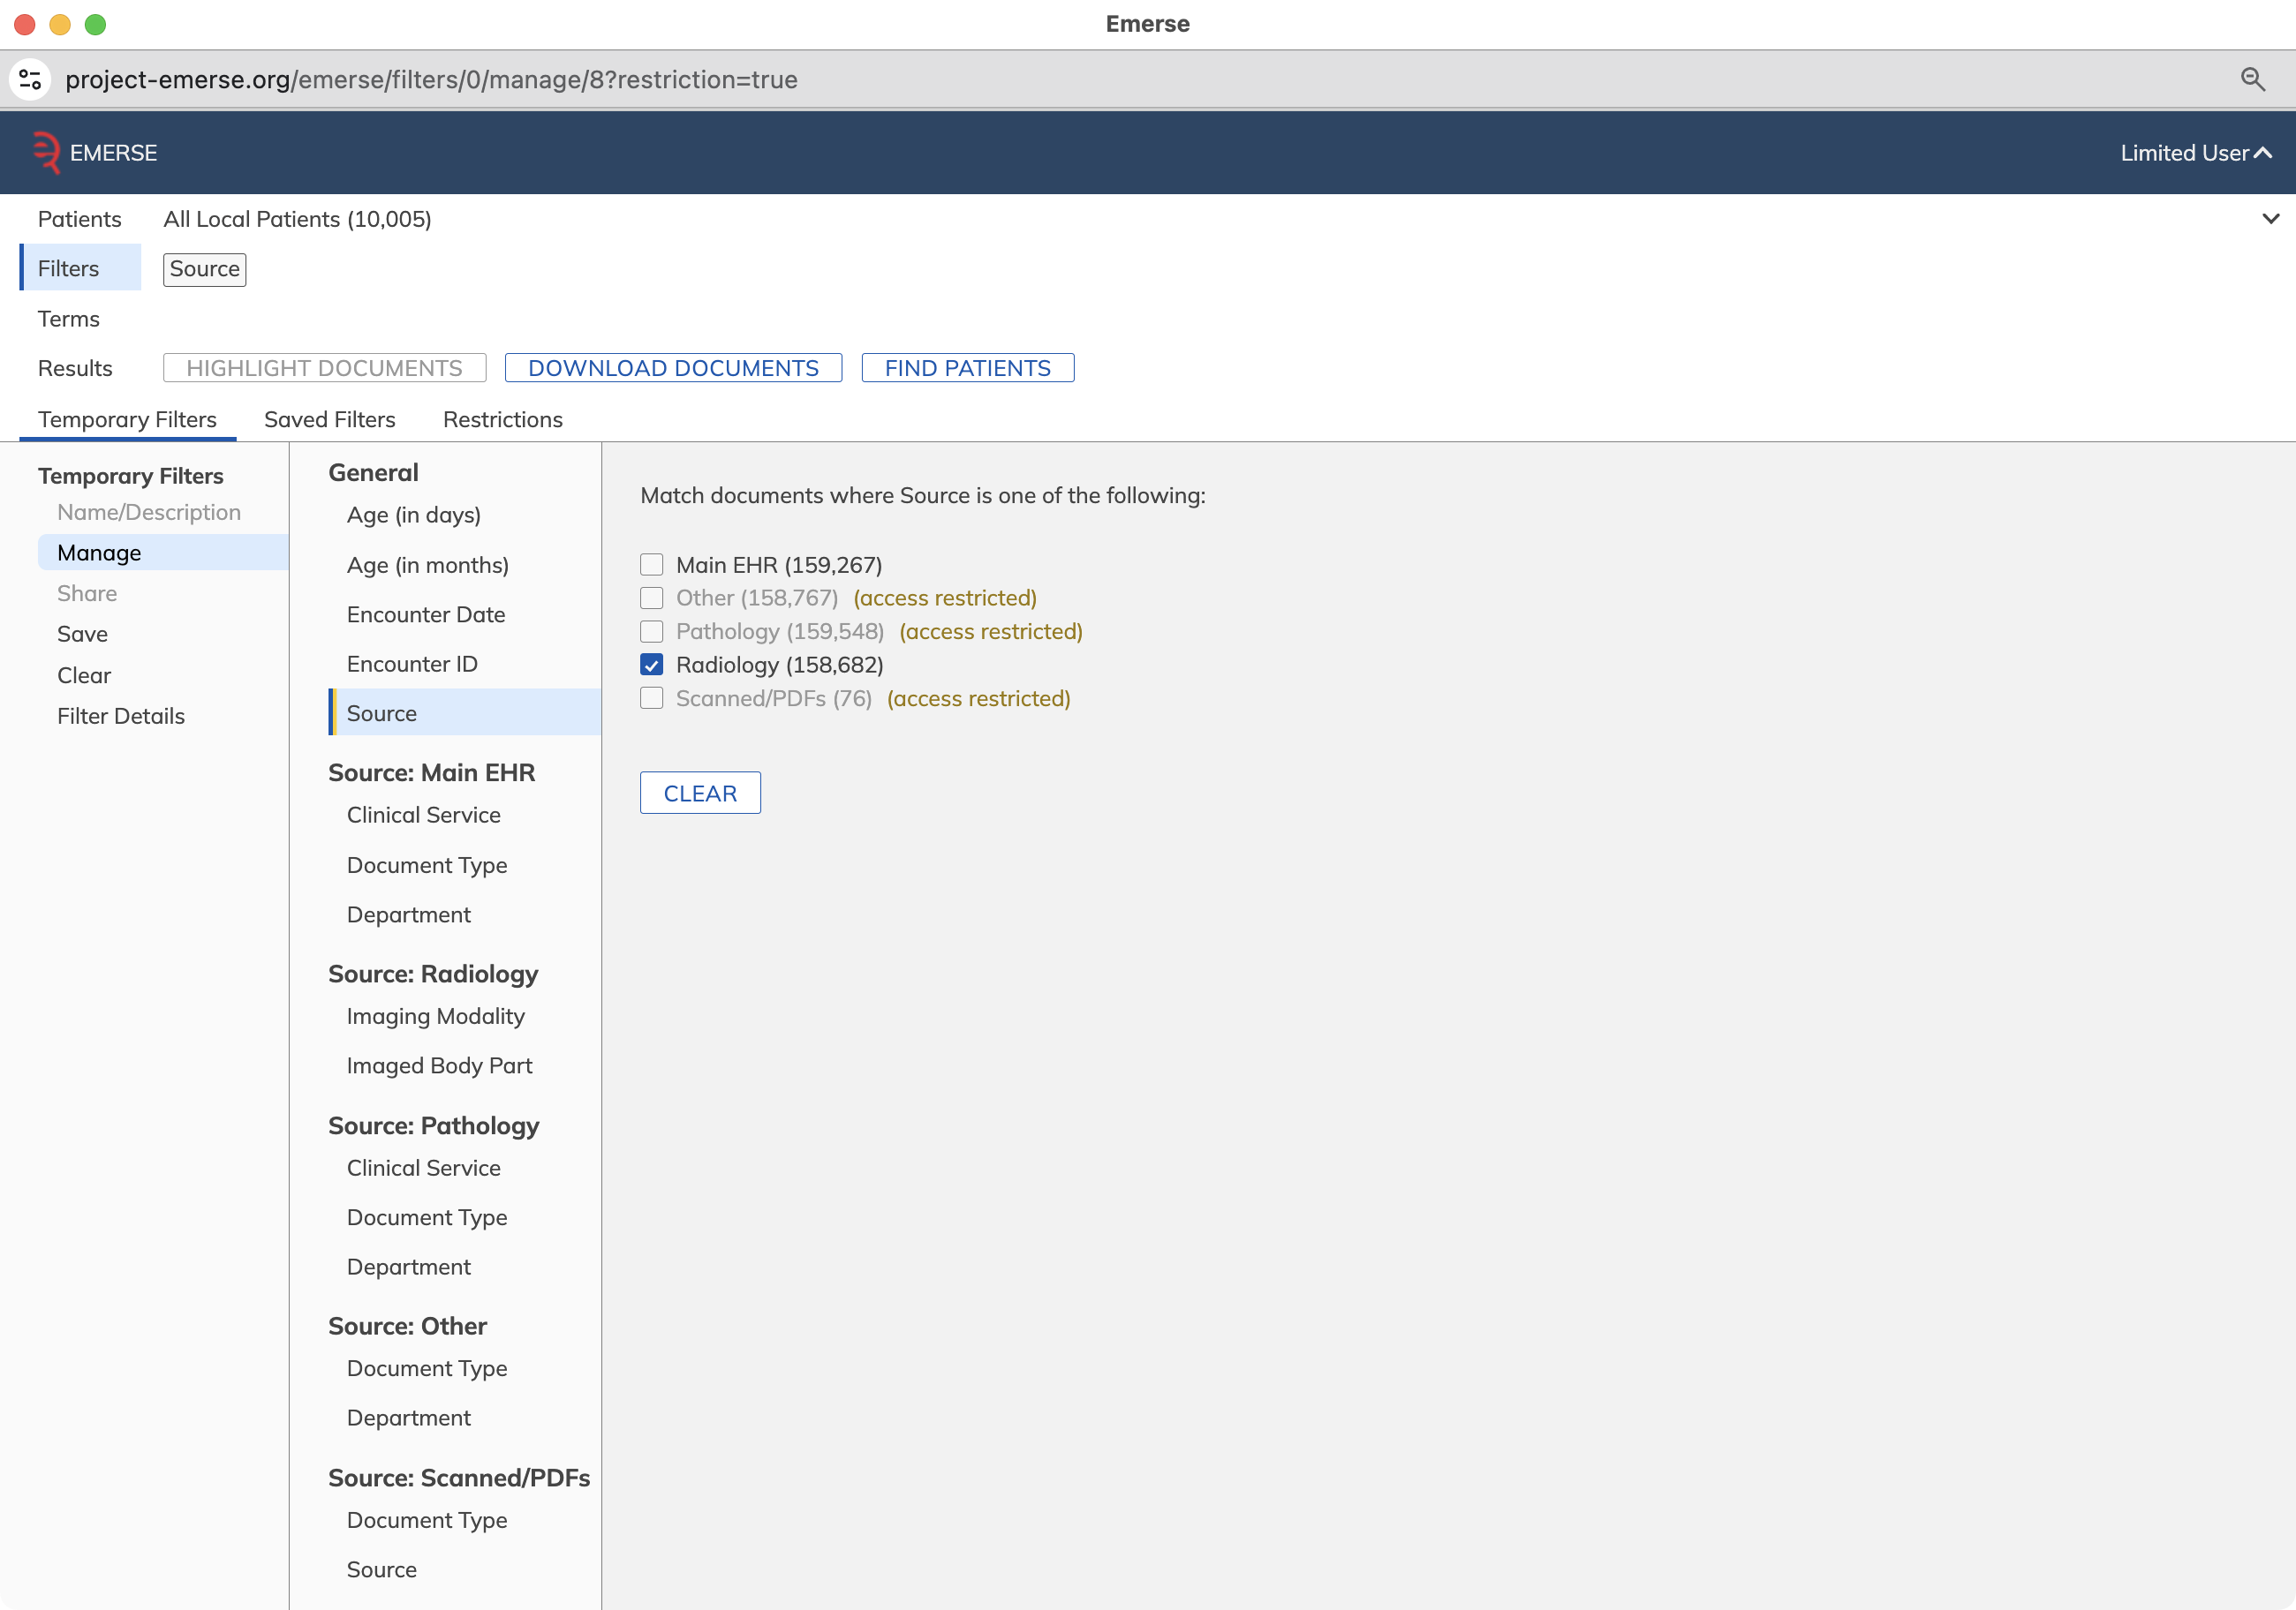This screenshot has width=2296, height=1610.
Task: Switch to the Temporary Filters tab
Action: point(127,420)
